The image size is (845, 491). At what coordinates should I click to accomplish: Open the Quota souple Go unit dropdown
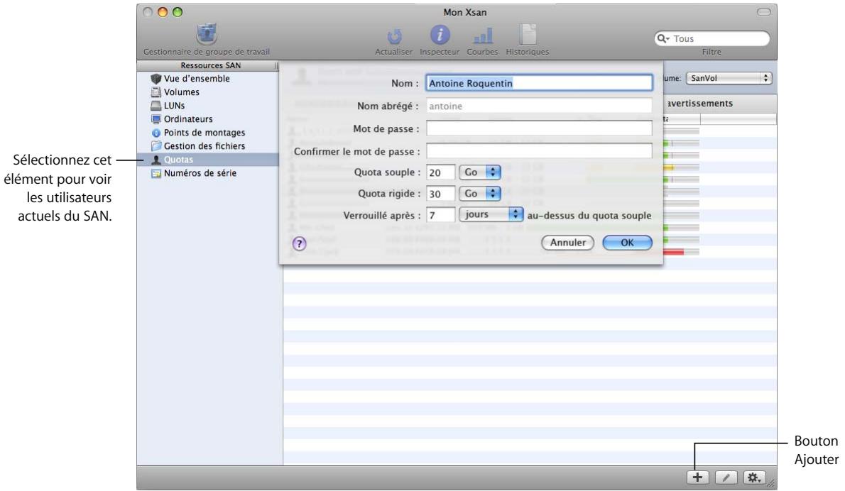point(479,172)
